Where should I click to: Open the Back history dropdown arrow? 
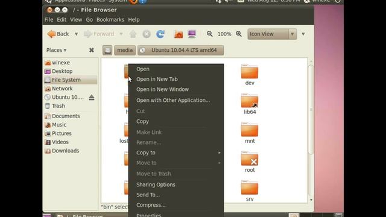tap(77, 34)
